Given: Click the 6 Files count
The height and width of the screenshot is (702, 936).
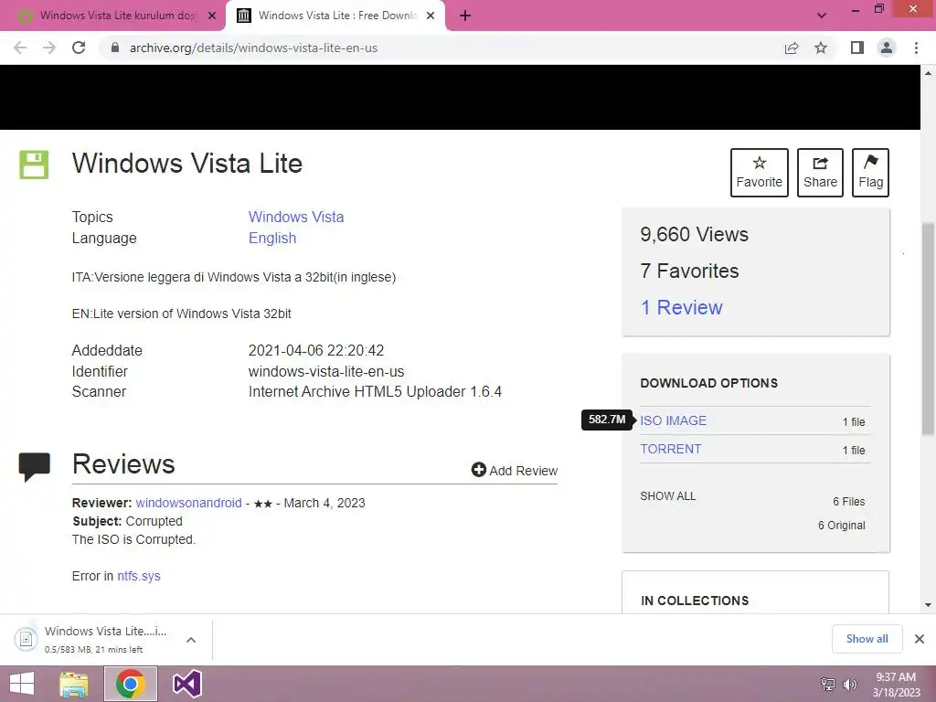Looking at the screenshot, I should coord(849,502).
